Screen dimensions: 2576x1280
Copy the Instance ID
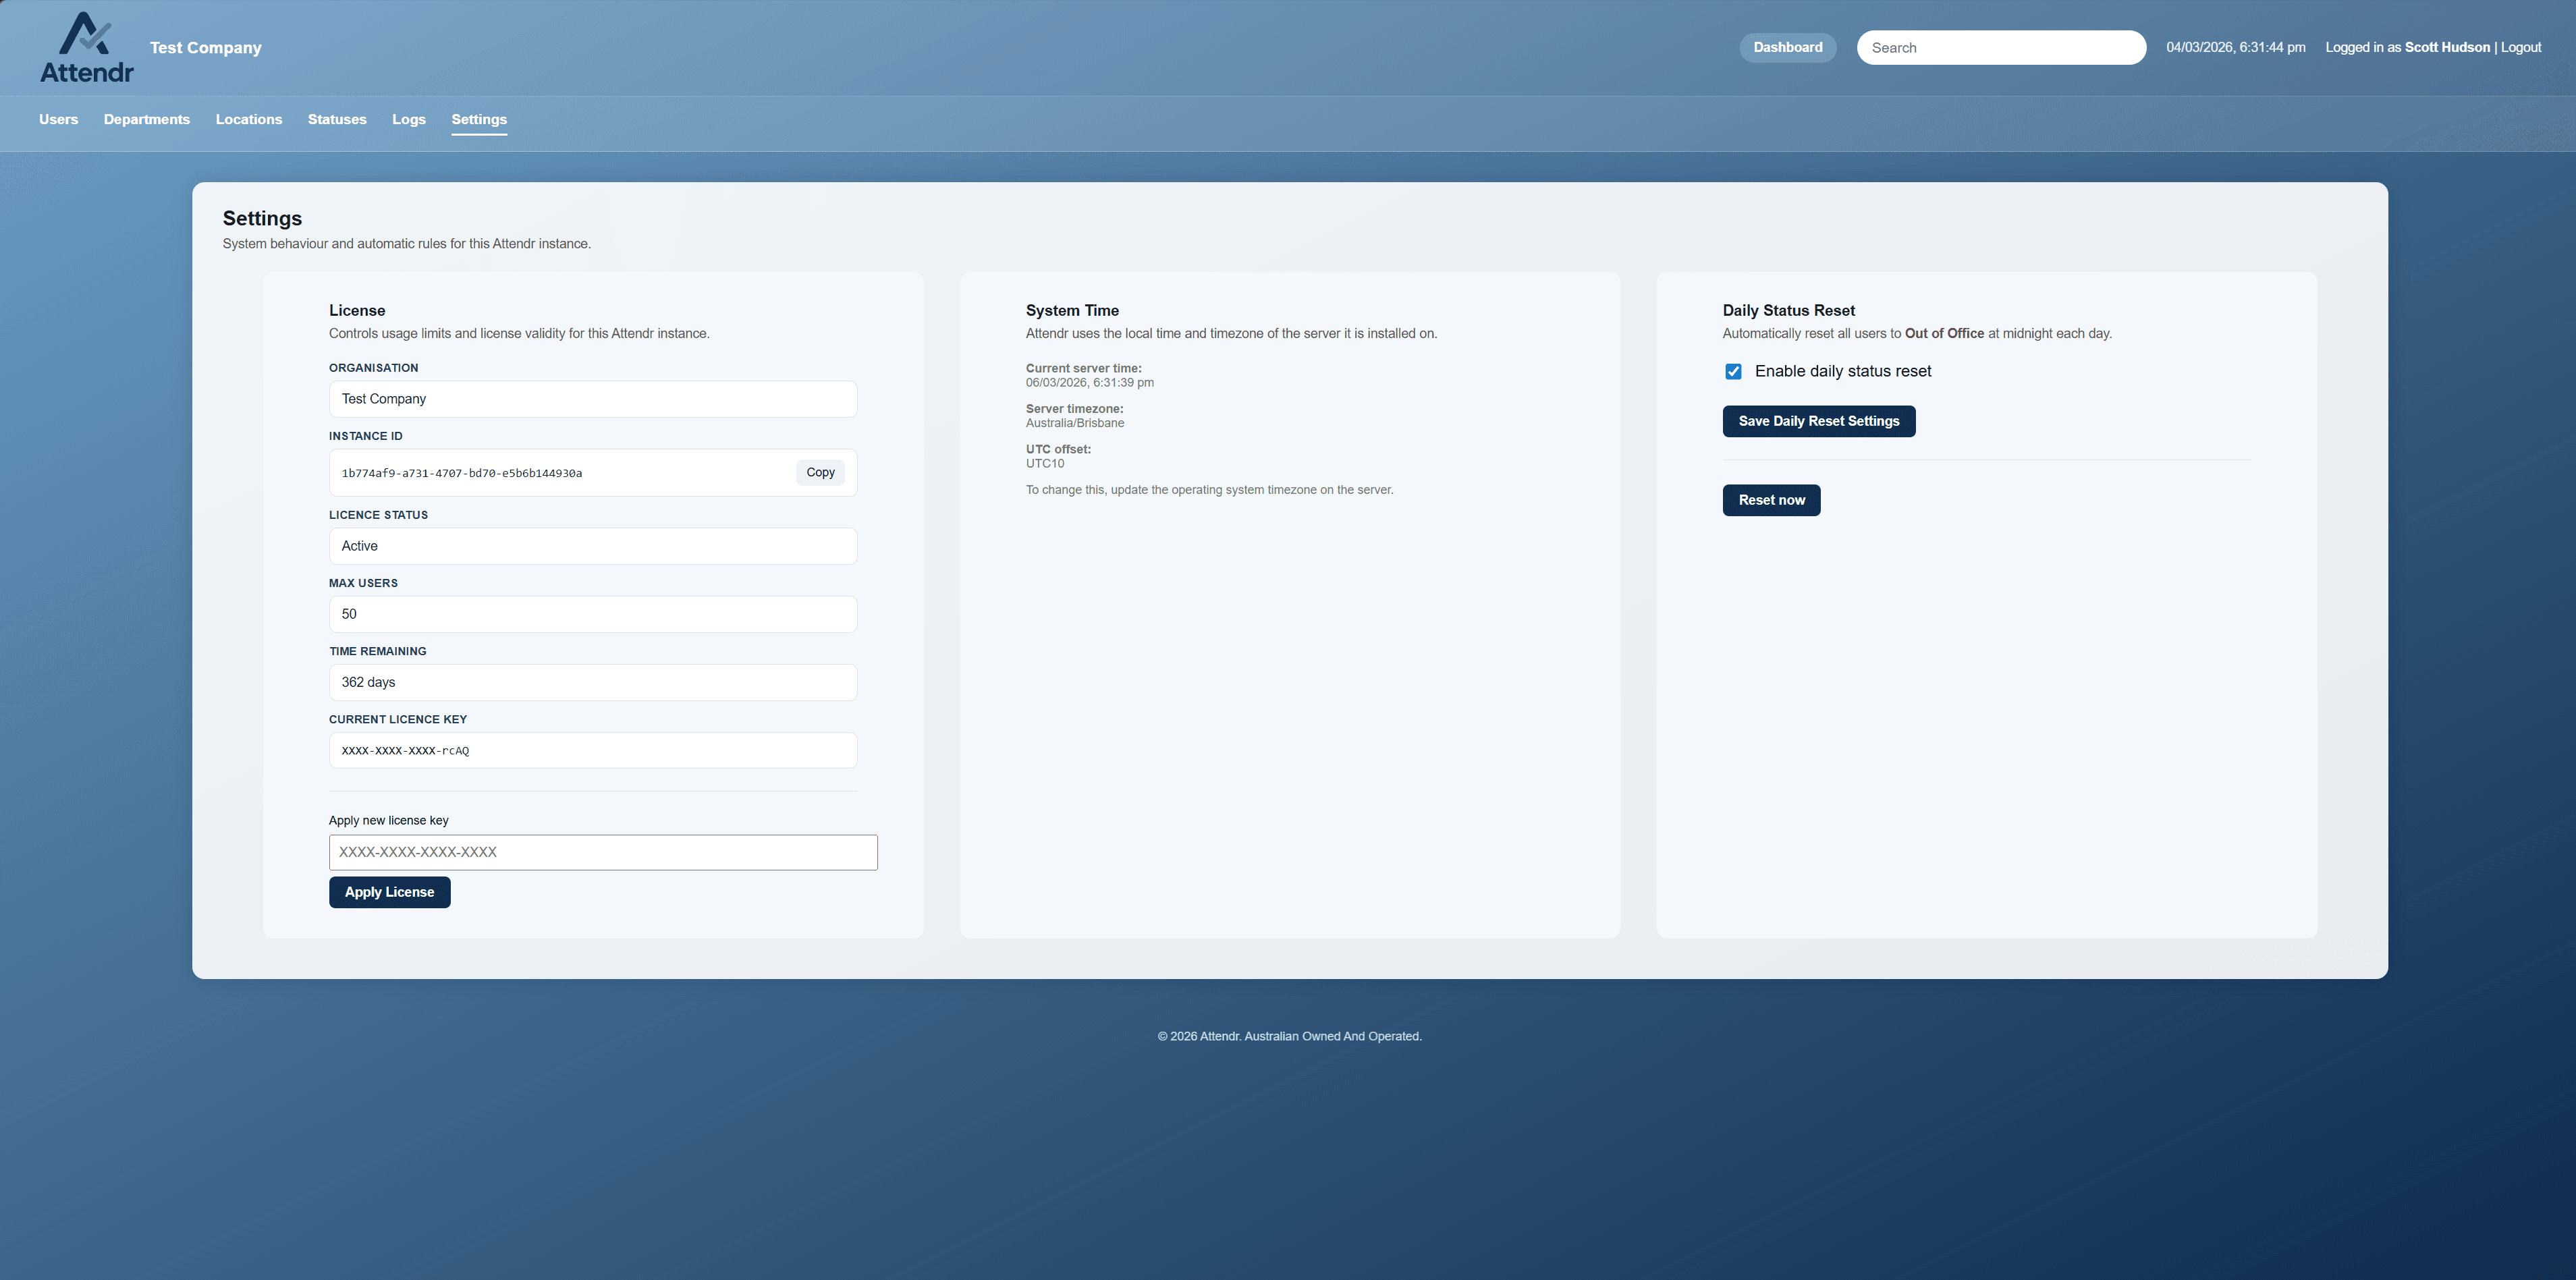(x=819, y=472)
